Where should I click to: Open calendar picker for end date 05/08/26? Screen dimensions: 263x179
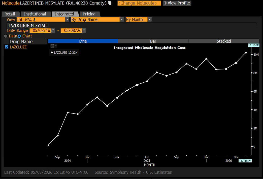84,30
